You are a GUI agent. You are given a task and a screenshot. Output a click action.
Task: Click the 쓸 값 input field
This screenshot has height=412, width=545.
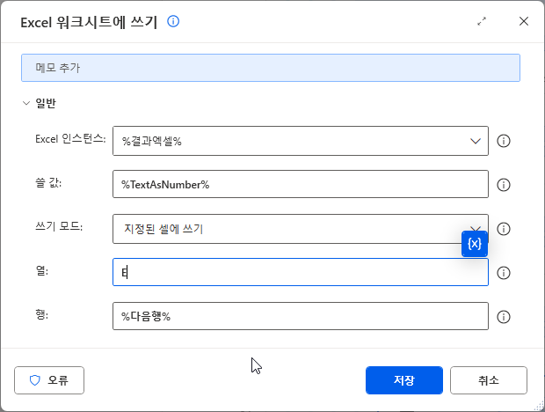coord(301,184)
